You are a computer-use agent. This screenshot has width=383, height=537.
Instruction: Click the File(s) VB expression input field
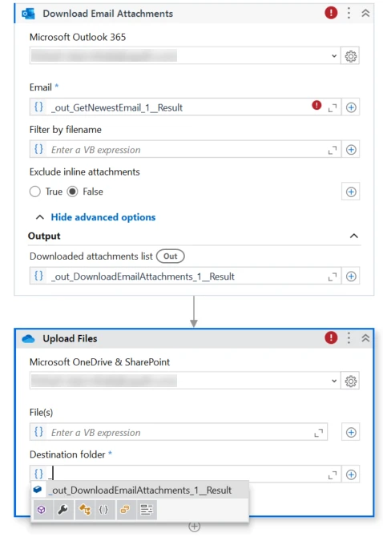(x=179, y=433)
